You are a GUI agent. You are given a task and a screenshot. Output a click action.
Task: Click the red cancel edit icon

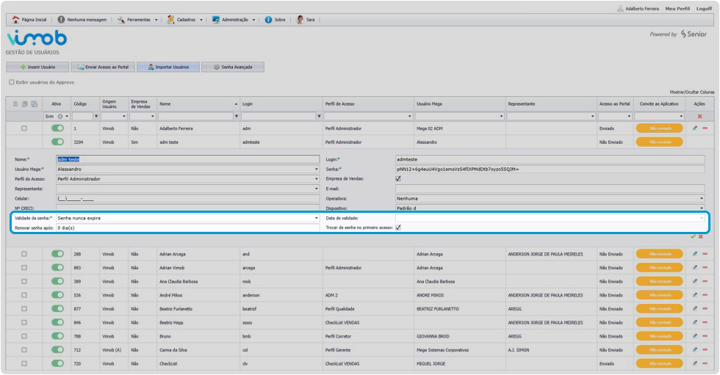[x=700, y=236]
